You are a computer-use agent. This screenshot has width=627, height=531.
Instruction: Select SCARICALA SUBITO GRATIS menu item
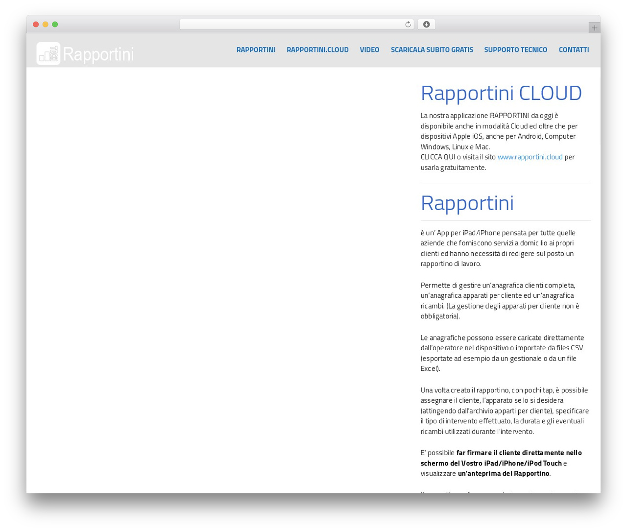pyautogui.click(x=432, y=49)
